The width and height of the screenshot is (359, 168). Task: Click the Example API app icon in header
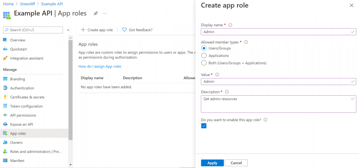7,15
